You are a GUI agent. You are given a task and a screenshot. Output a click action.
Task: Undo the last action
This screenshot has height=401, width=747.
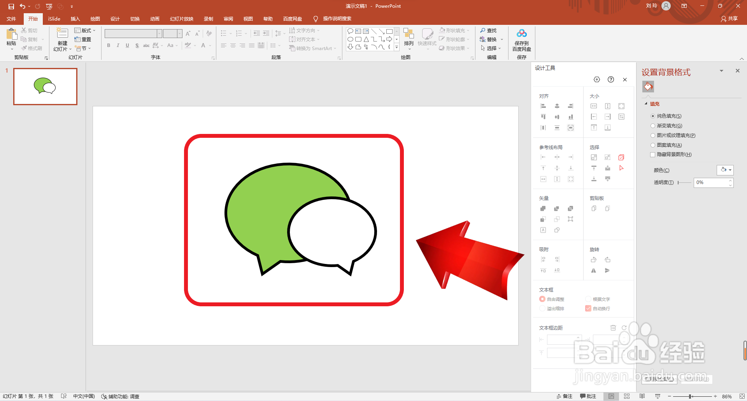click(23, 6)
